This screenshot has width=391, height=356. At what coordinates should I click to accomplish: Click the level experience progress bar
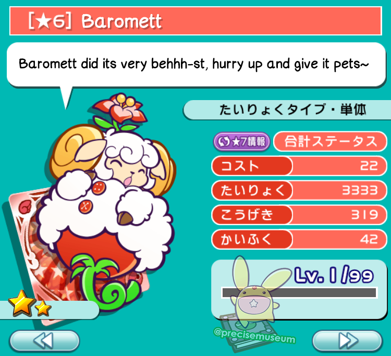[299, 293]
